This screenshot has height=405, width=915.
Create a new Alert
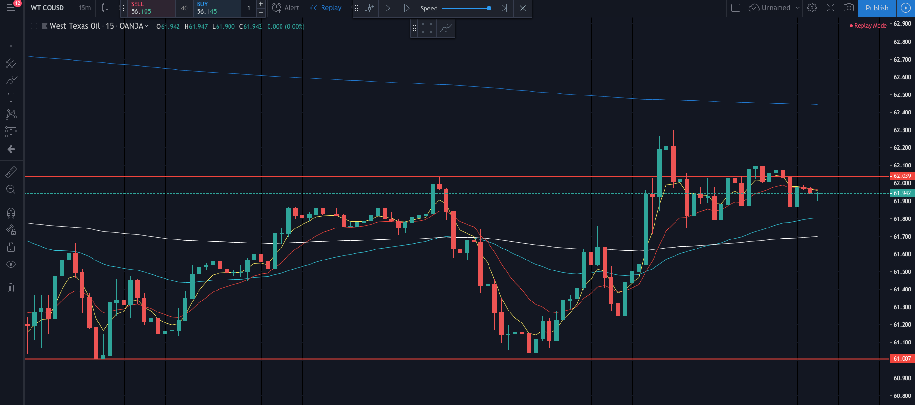click(x=286, y=8)
